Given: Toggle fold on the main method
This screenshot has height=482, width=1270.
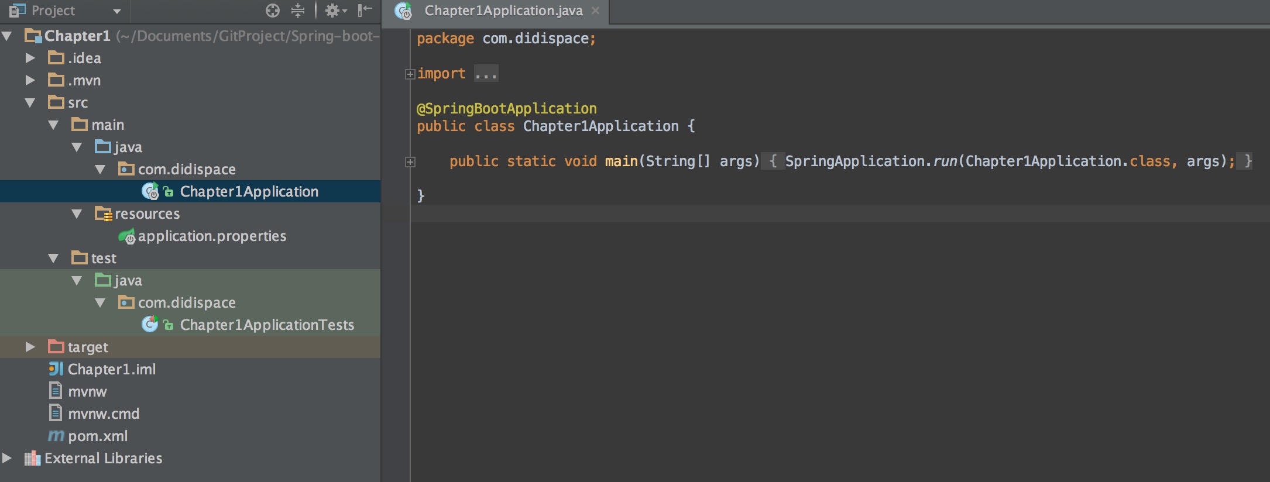Looking at the screenshot, I should click(410, 162).
